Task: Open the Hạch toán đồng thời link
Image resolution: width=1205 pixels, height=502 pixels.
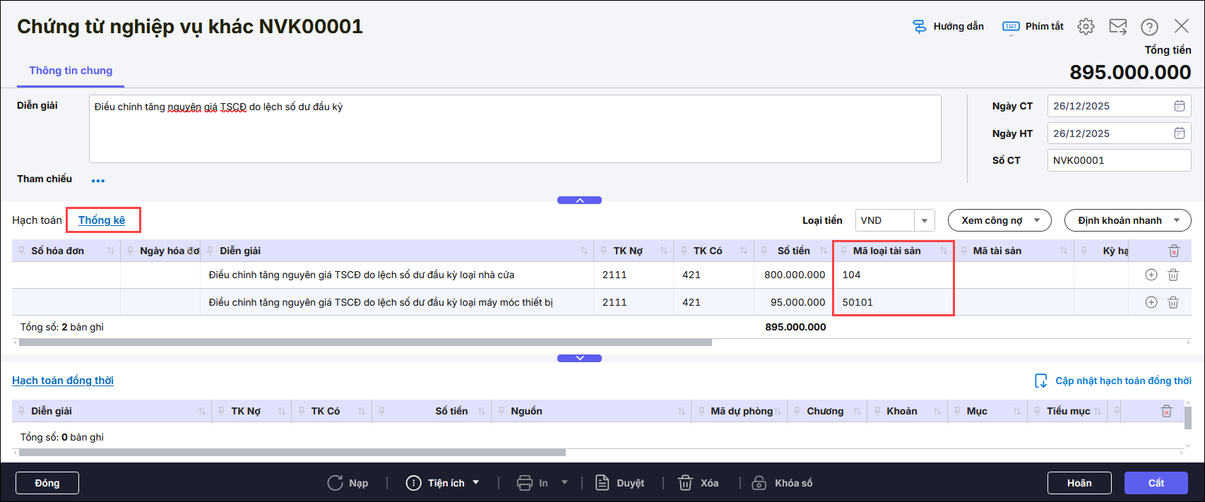Action: click(63, 381)
